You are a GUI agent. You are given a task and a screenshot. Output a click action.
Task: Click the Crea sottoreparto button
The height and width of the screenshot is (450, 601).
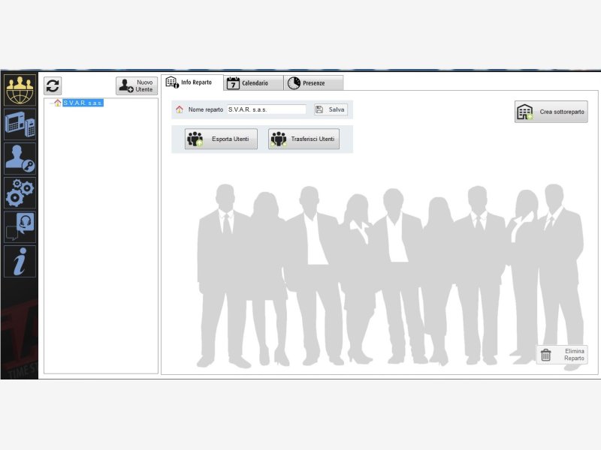(x=551, y=112)
